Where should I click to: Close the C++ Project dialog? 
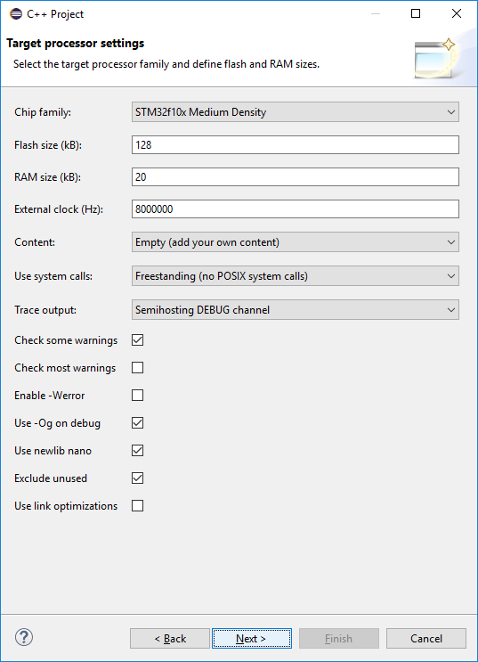click(457, 13)
